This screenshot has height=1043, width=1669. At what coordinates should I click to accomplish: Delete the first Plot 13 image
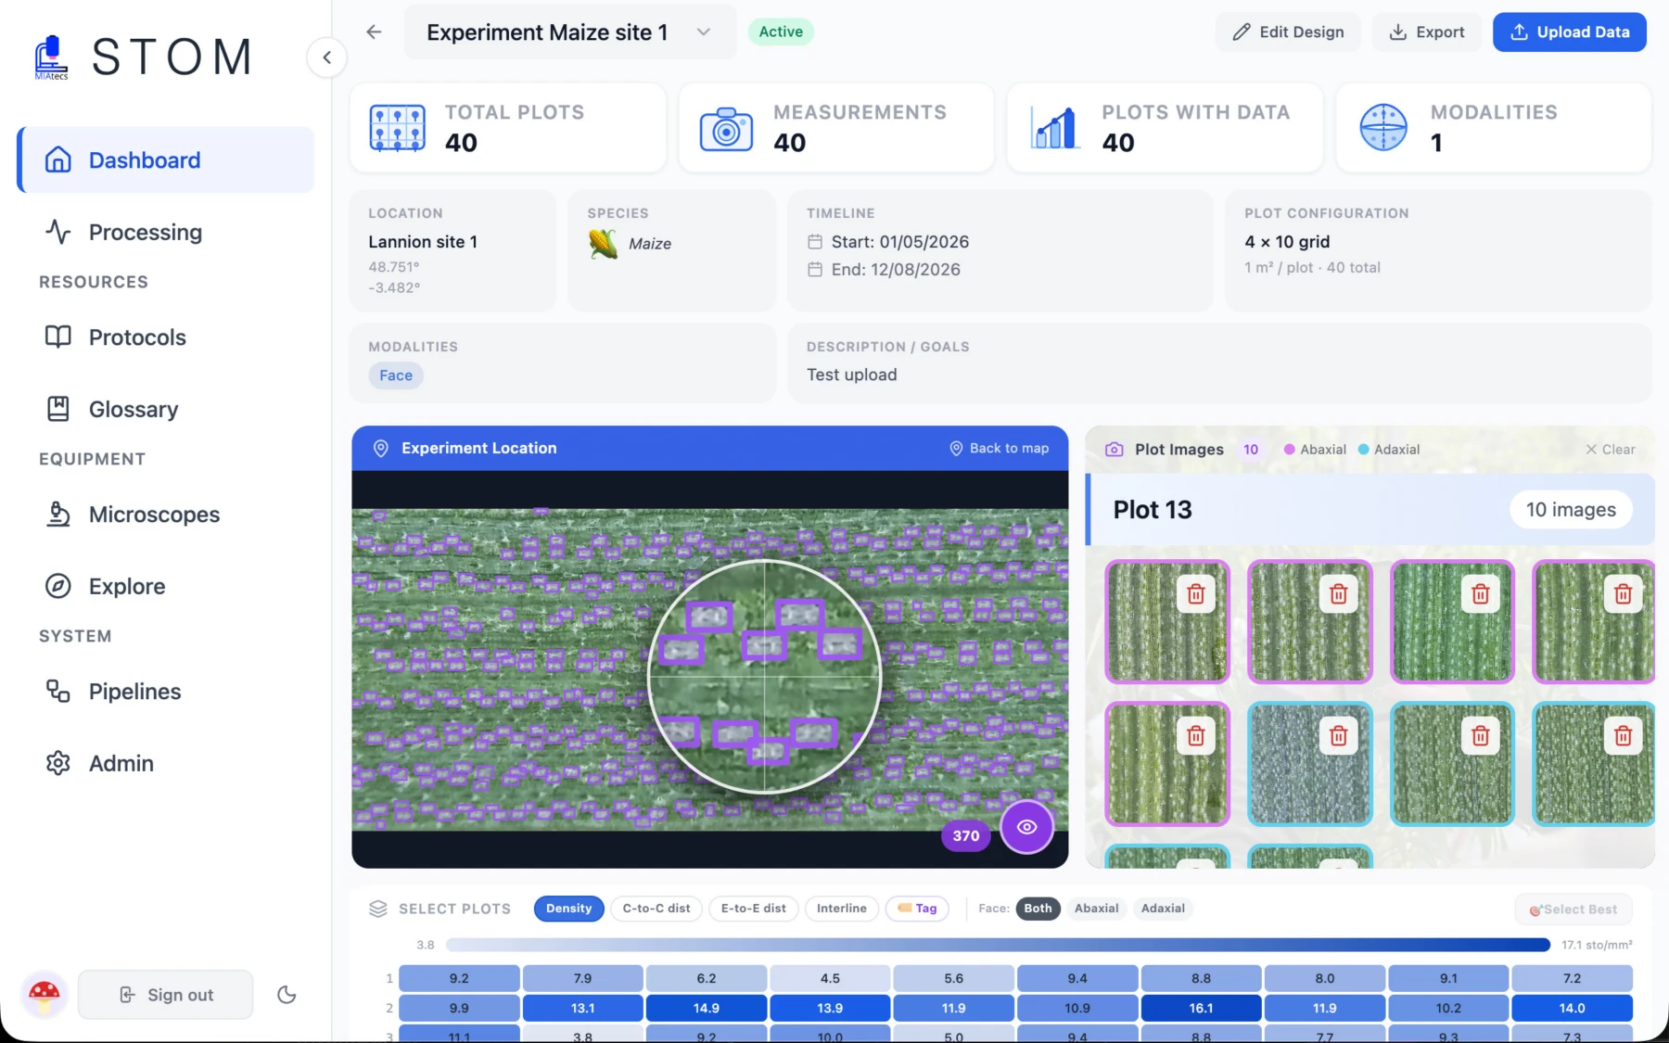point(1196,594)
